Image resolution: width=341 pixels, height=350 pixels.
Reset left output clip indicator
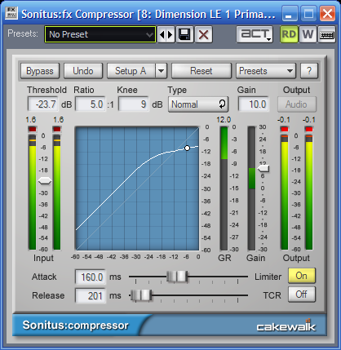[285, 129]
